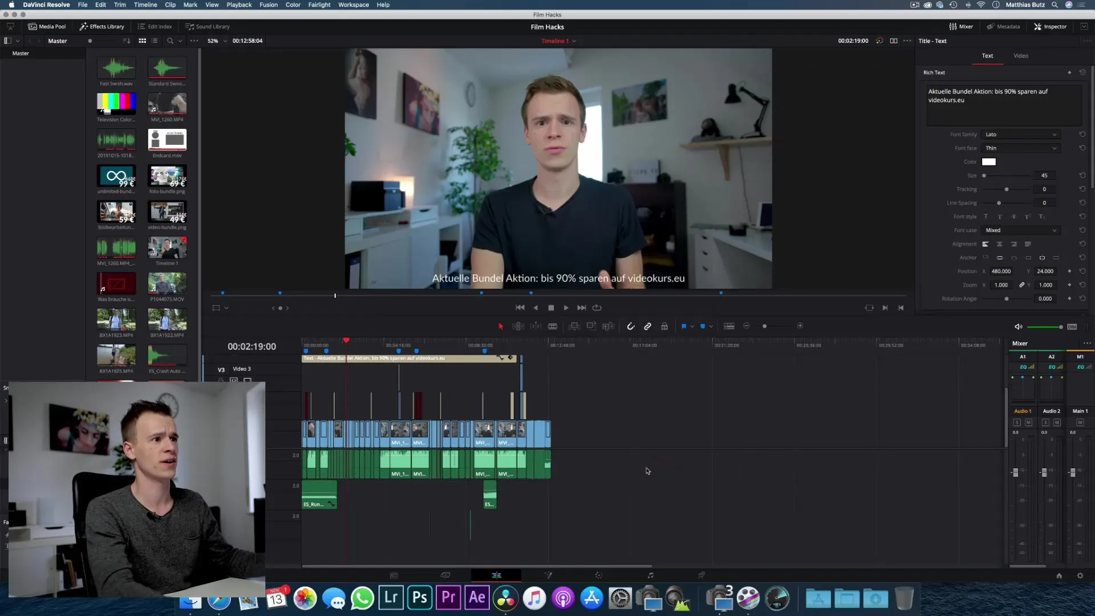The width and height of the screenshot is (1095, 616).
Task: Open the Project Manager home icon
Action: click(x=1059, y=576)
